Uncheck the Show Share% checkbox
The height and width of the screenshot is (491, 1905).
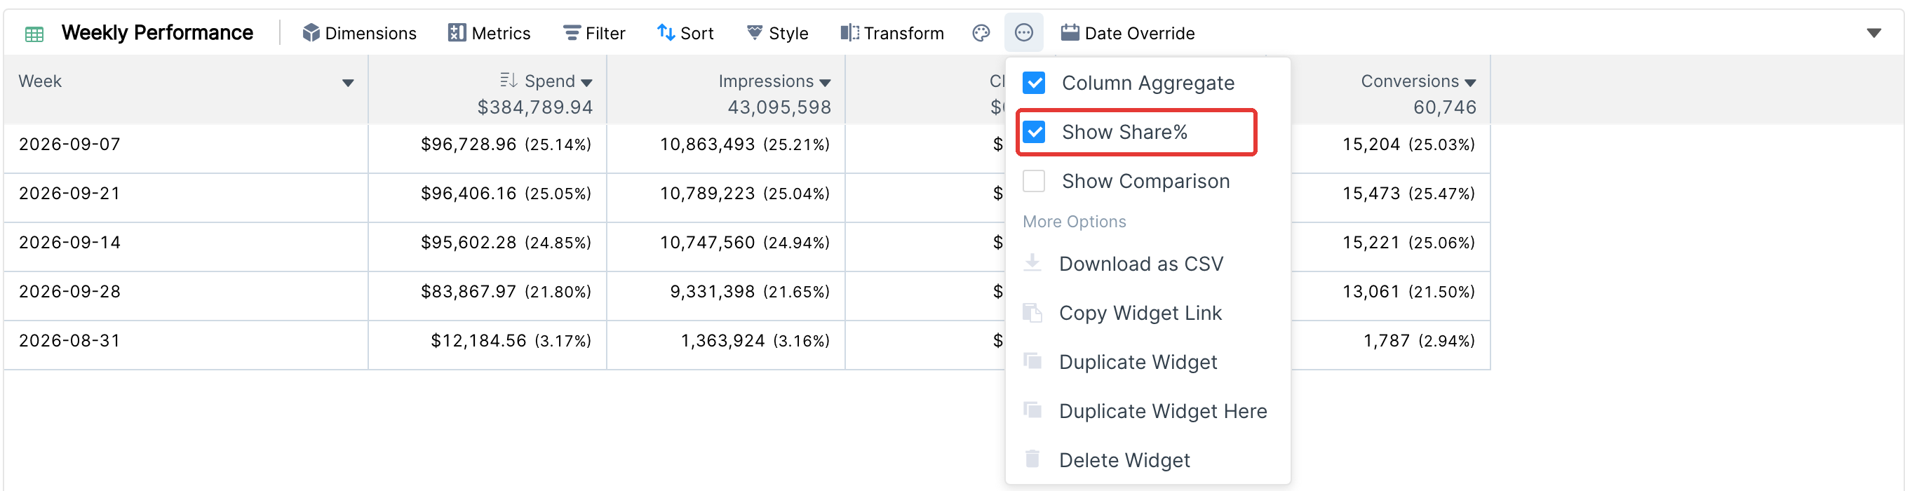(x=1034, y=133)
